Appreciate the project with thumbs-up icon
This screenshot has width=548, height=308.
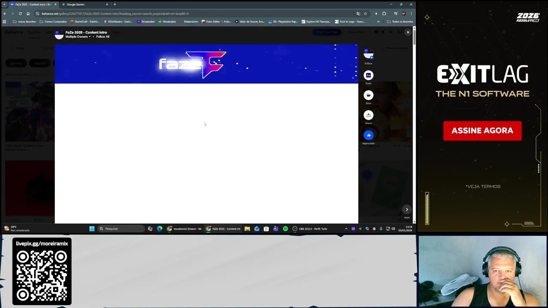pos(368,135)
